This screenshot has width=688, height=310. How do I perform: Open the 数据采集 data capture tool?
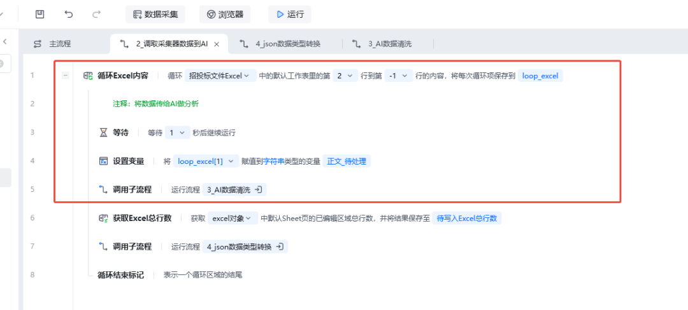(155, 15)
